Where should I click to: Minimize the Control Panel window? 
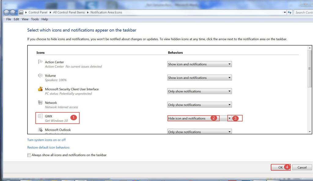coord(306,3)
